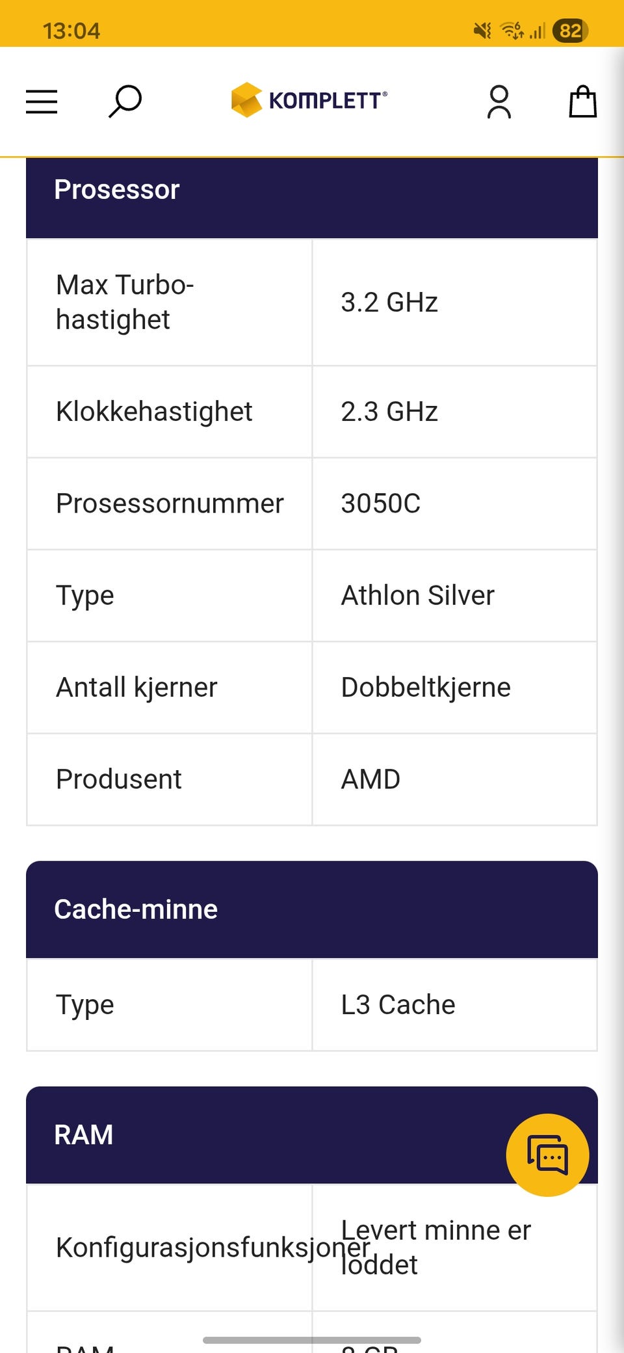Collapse the Cache-minne section header
This screenshot has width=624, height=1353.
coord(312,909)
